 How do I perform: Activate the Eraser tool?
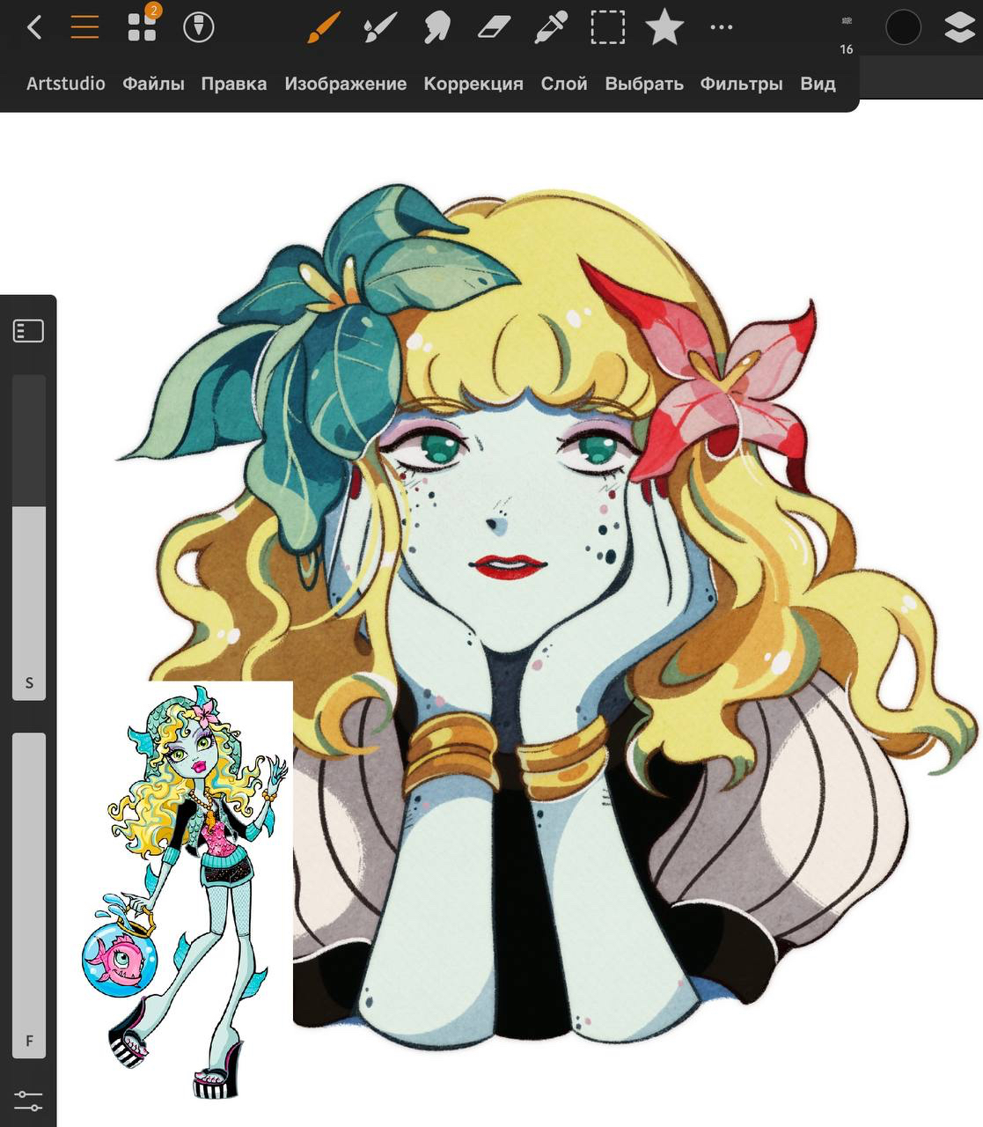coord(494,27)
